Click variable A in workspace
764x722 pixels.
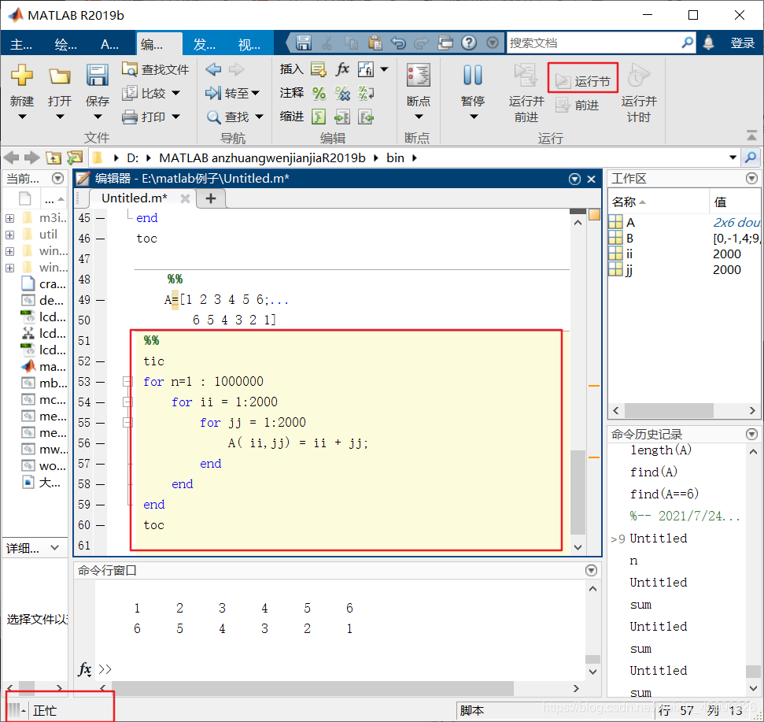pyautogui.click(x=630, y=222)
